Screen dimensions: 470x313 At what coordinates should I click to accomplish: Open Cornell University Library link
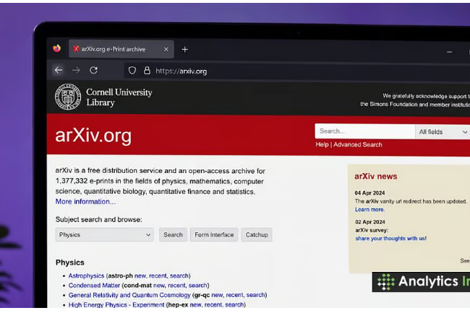click(119, 97)
